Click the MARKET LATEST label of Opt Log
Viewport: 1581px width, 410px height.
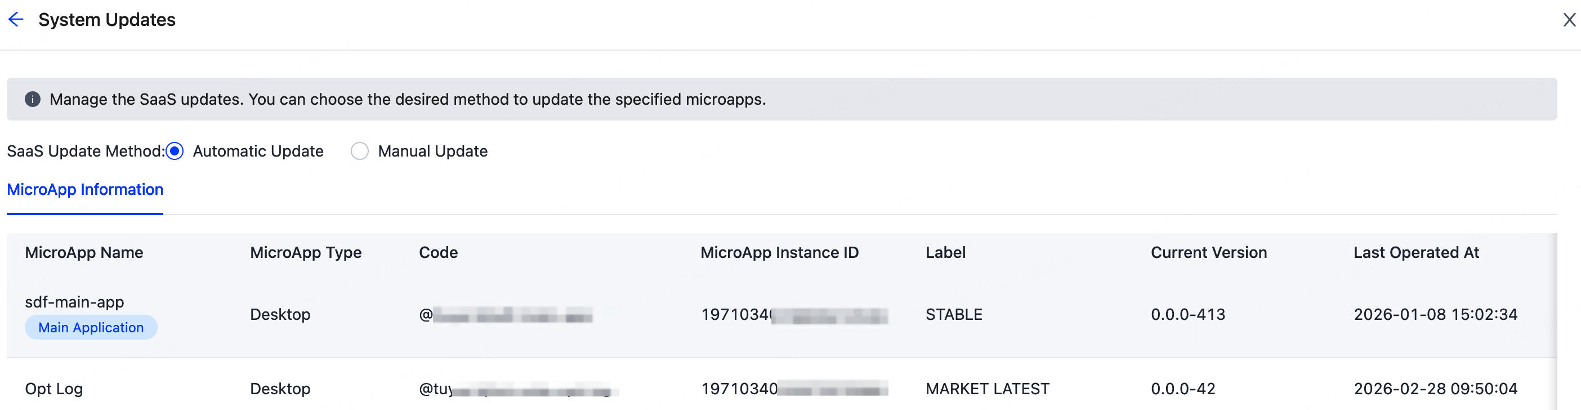coord(987,389)
